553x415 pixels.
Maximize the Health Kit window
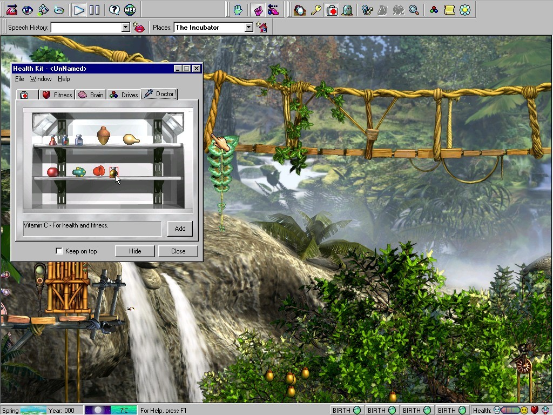(x=187, y=69)
